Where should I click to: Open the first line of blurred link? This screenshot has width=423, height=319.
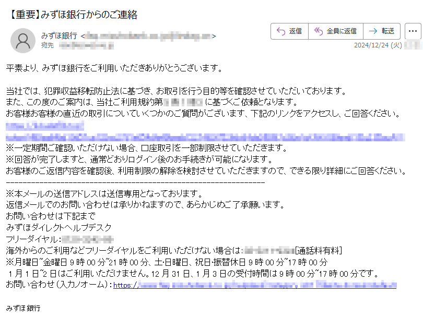click(45, 126)
